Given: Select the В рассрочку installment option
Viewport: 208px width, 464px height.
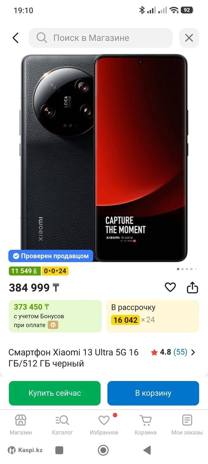Looking at the screenshot, I should click(153, 316).
